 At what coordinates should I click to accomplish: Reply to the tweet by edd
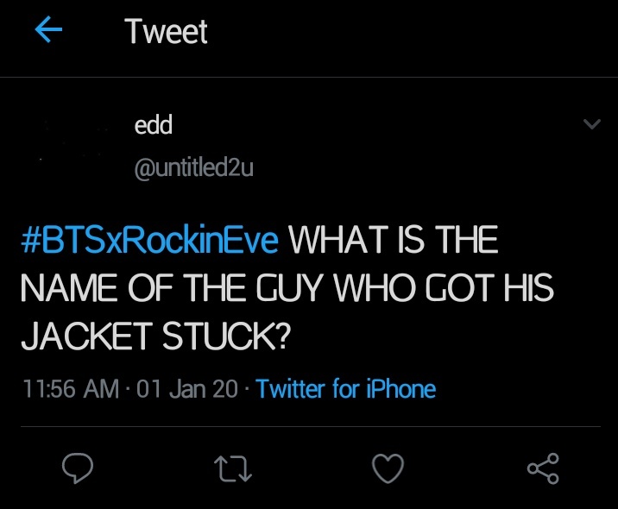pyautogui.click(x=79, y=468)
